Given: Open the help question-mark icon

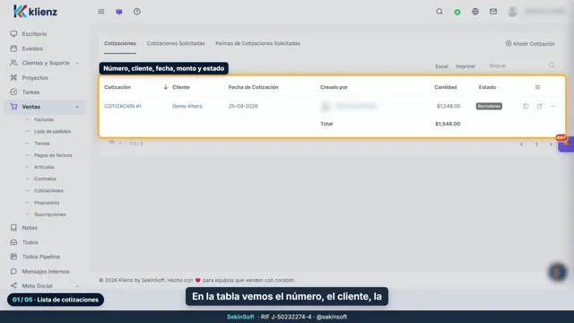Looking at the screenshot, I should 137,12.
